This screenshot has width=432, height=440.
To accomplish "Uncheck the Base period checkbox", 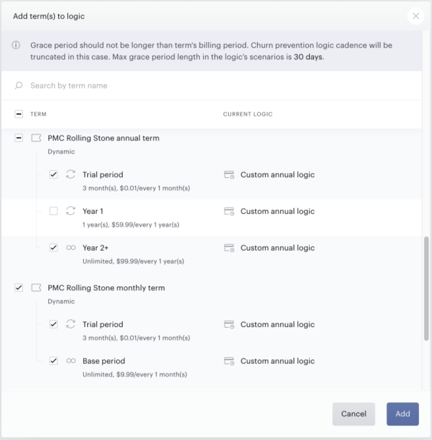I will (53, 361).
